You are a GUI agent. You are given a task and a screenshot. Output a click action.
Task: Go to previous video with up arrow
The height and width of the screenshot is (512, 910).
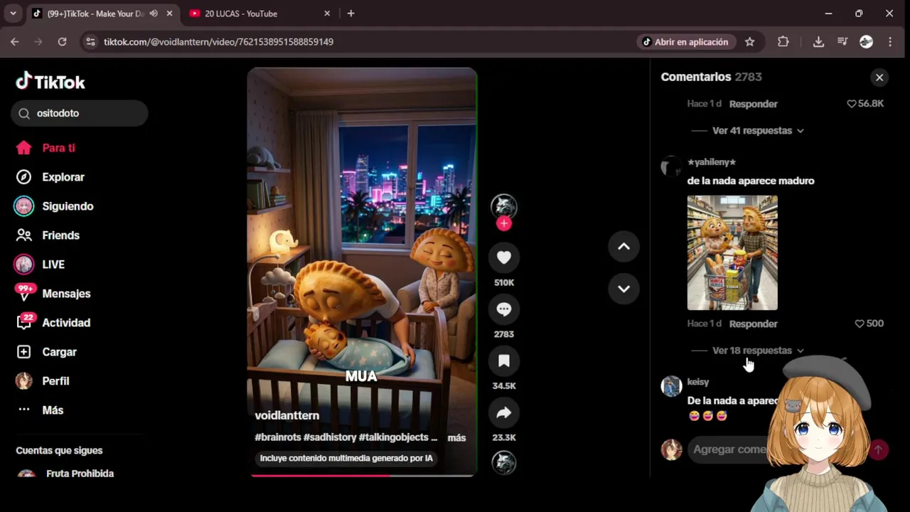coord(623,247)
